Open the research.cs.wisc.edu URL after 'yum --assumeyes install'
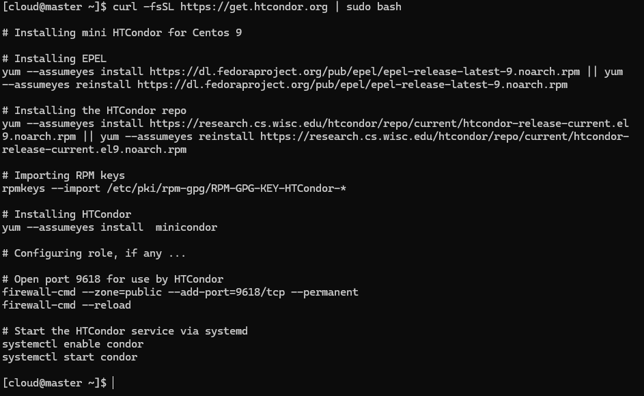Image resolution: width=644 pixels, height=396 pixels. tap(389, 124)
